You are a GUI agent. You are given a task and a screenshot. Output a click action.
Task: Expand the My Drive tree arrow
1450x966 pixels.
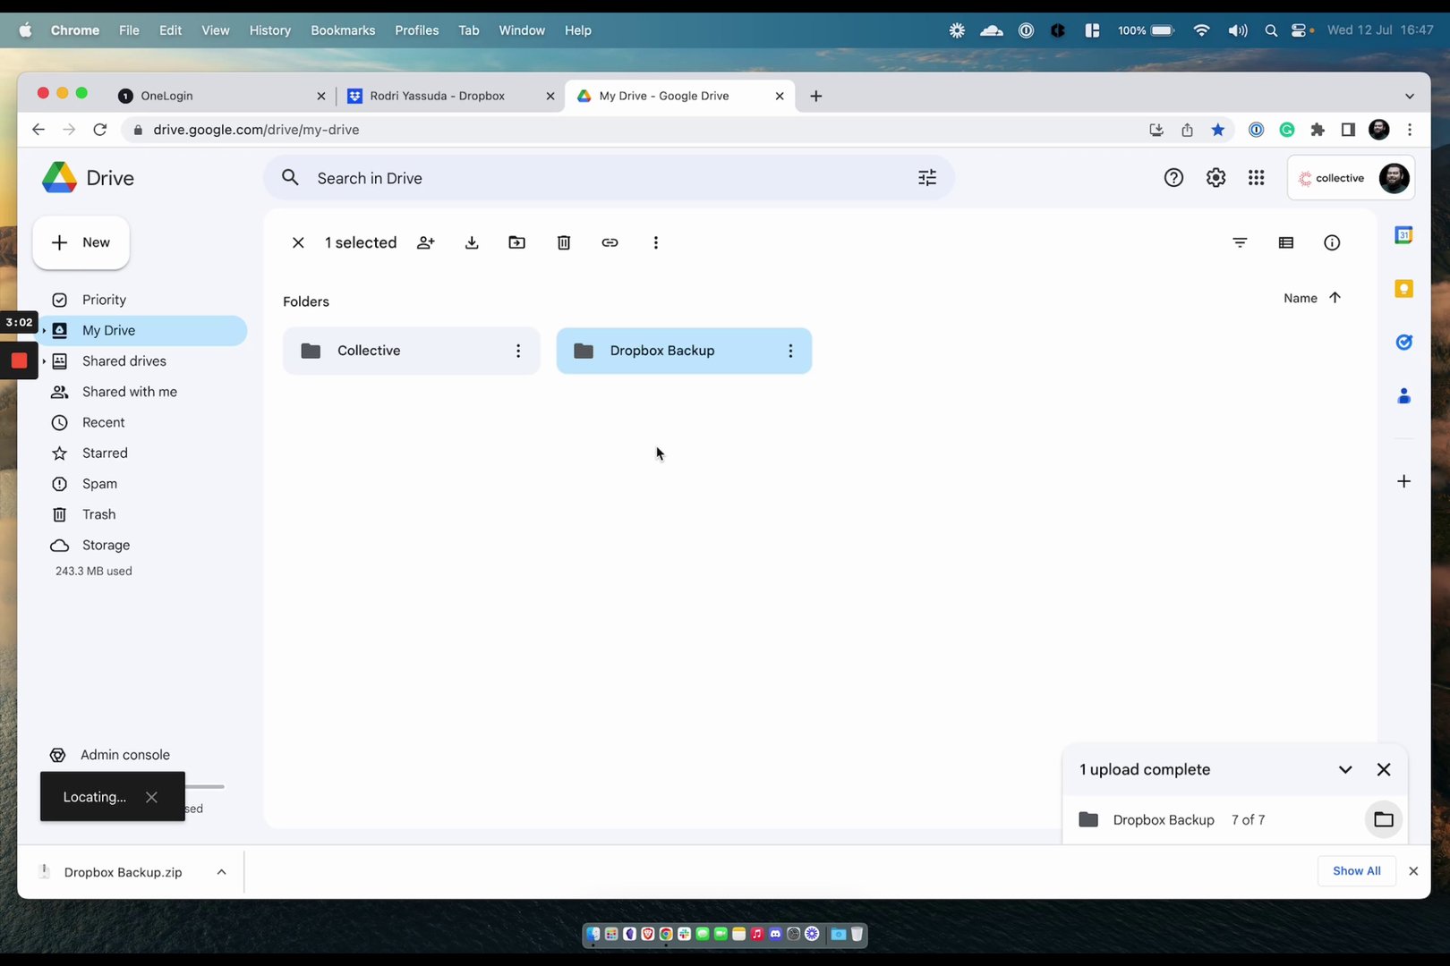(44, 330)
